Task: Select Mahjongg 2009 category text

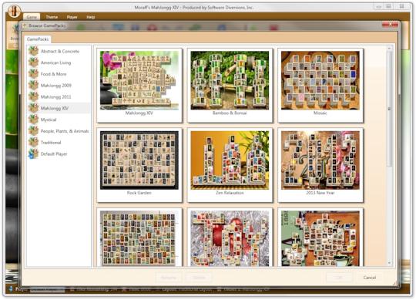Action: pyautogui.click(x=56, y=86)
